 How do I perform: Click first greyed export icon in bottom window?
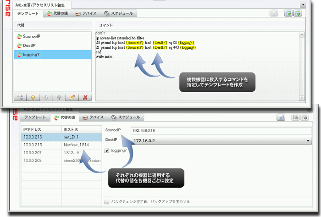(296, 117)
